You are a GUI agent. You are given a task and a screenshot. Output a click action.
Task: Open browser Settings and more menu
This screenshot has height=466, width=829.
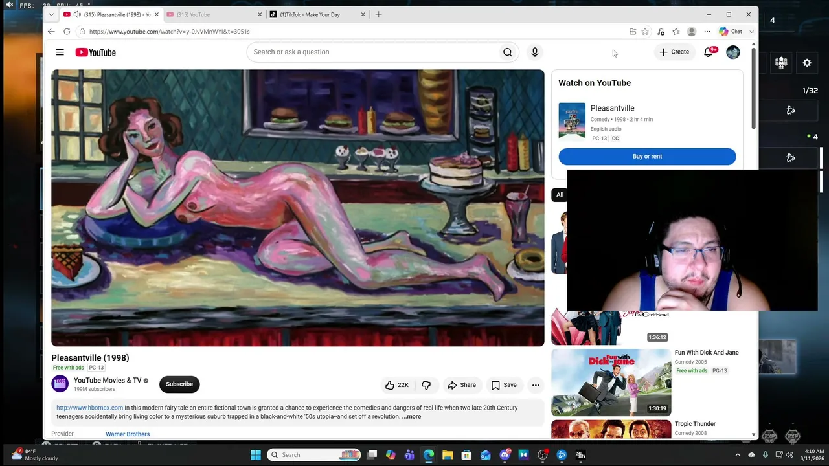tap(707, 31)
